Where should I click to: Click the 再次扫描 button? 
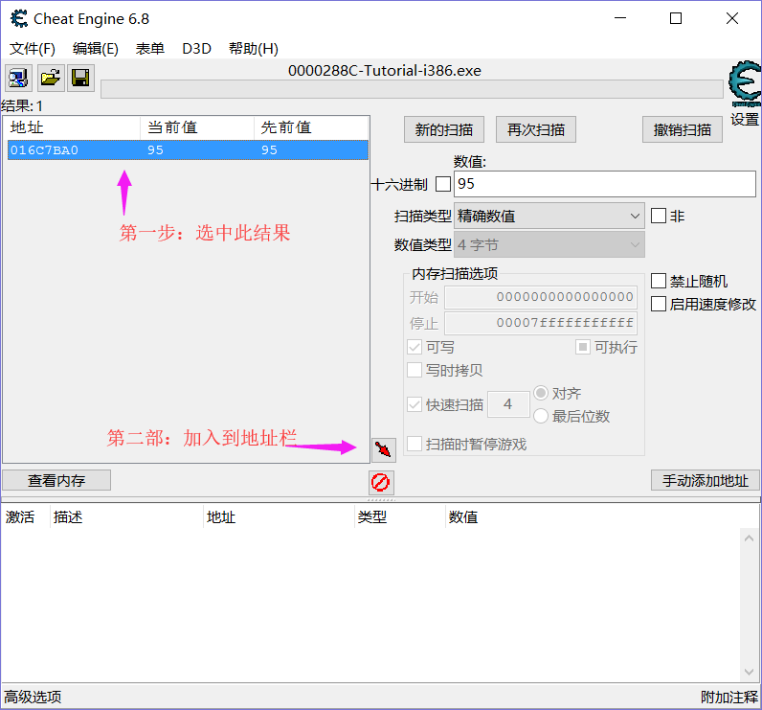coord(535,129)
